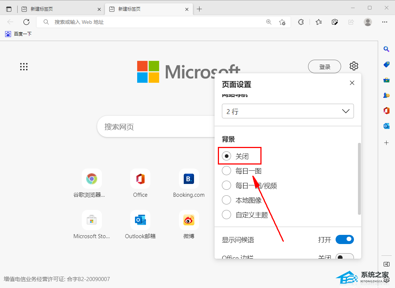The width and height of the screenshot is (395, 288).
Task: Open the browser three-dot settings menu
Action: coord(384,22)
